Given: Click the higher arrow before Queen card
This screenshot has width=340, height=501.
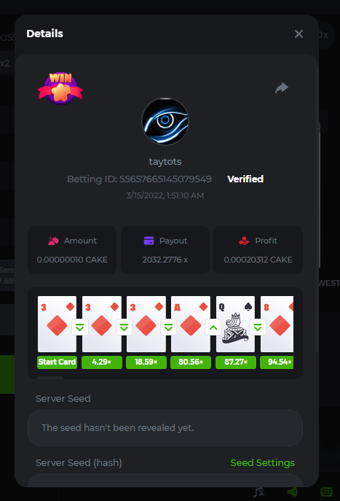Looking at the screenshot, I should click(x=213, y=327).
